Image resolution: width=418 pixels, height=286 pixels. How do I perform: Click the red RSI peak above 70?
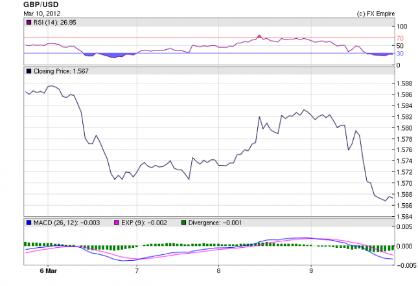pyautogui.click(x=259, y=36)
